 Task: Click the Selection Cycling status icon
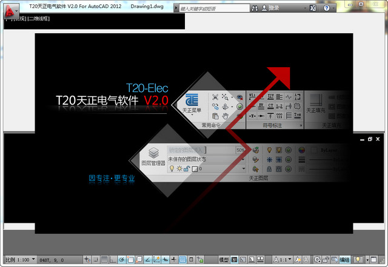pos(200,259)
